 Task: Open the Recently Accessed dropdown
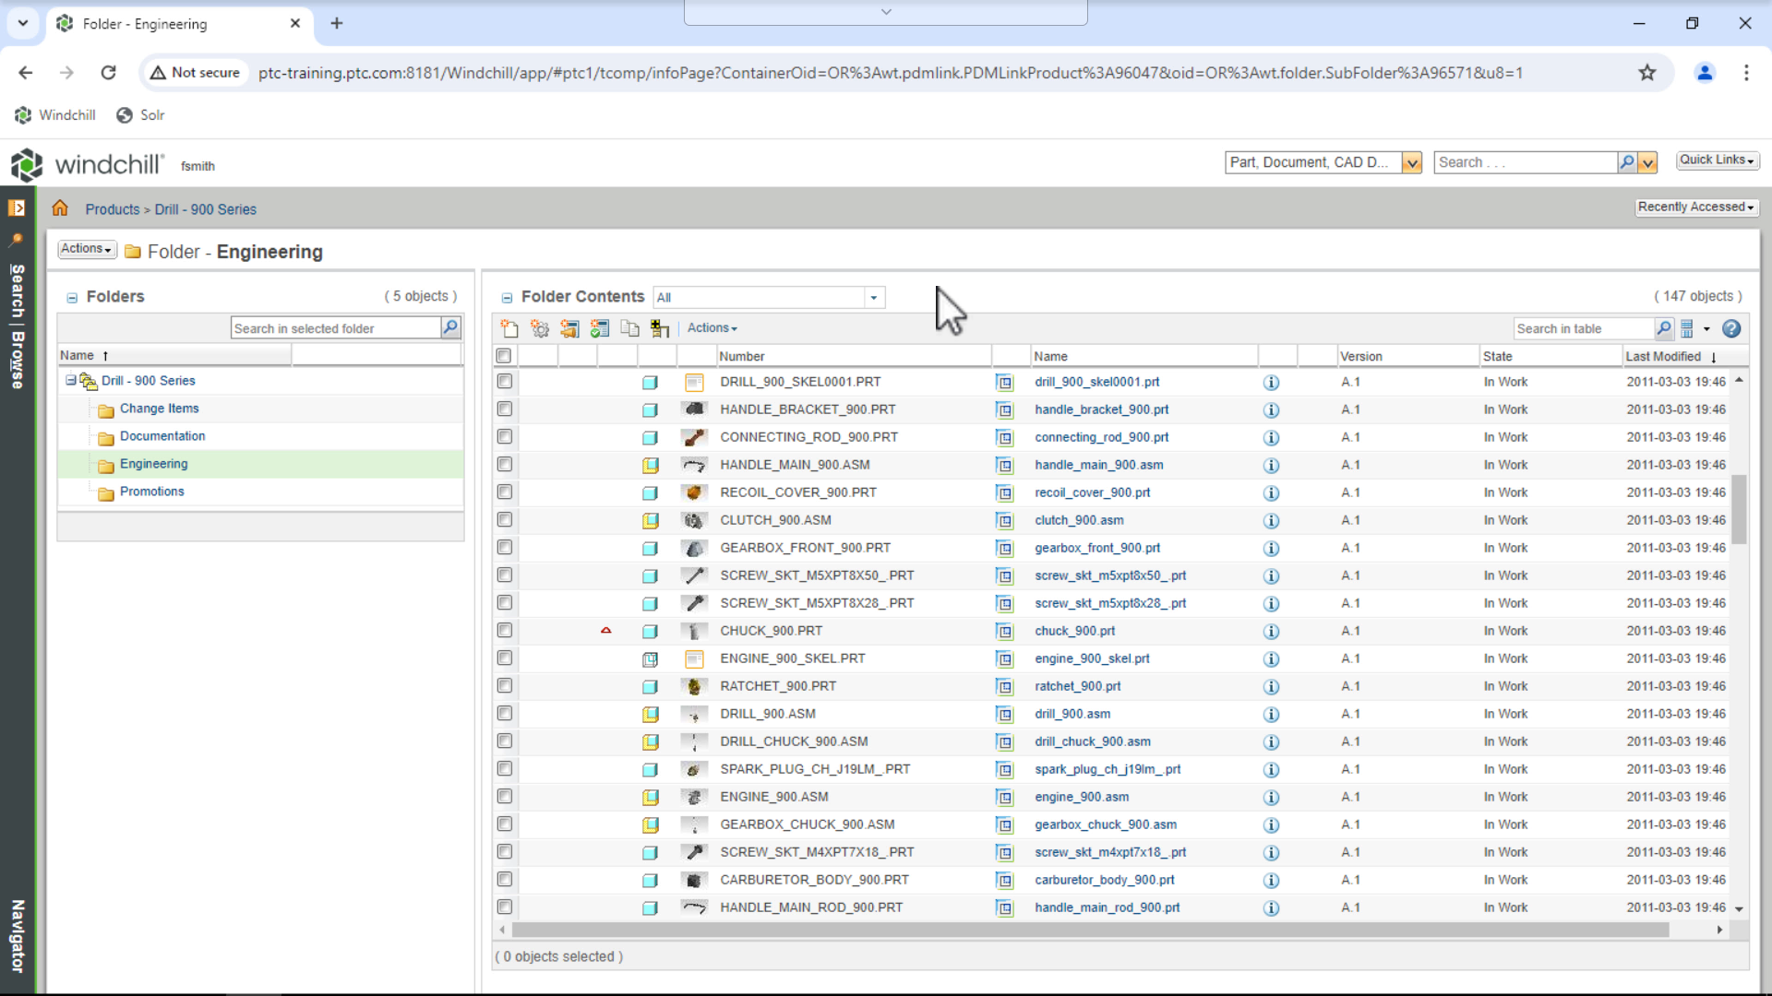1696,207
